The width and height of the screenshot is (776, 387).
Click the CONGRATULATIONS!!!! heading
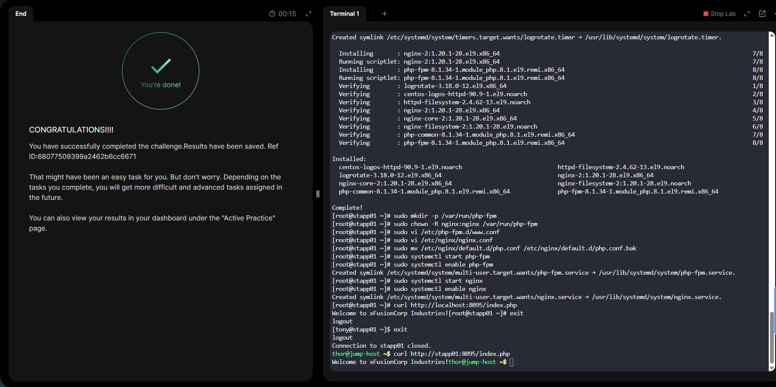[71, 130]
